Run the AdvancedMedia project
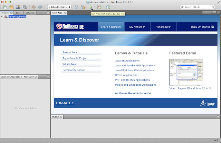 pos(91,7)
